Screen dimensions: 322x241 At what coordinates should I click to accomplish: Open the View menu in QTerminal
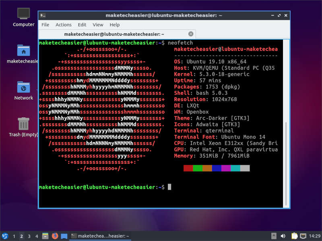(x=98, y=25)
